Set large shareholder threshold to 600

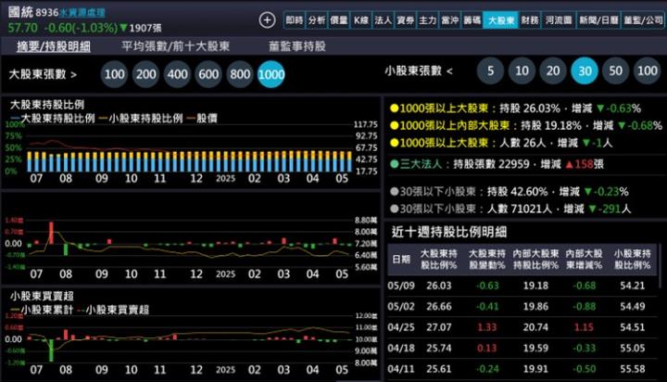pyautogui.click(x=208, y=74)
